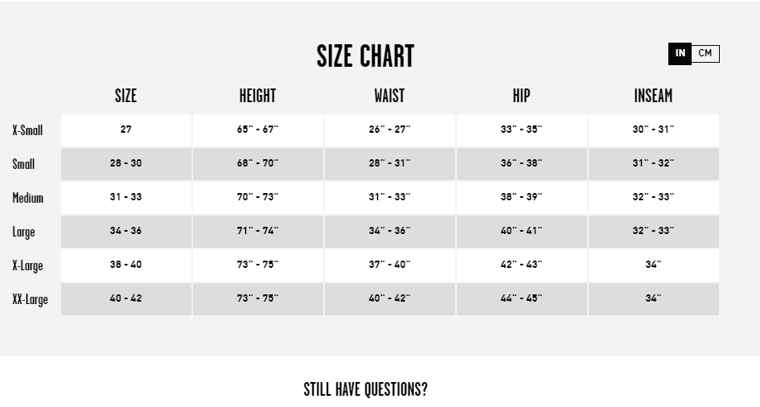Select the IN unit toggle

[680, 54]
